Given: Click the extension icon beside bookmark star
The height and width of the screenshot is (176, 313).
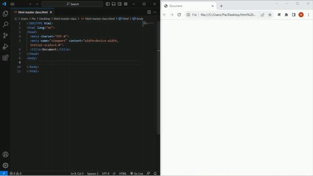Looking at the screenshot, I should pos(279,15).
